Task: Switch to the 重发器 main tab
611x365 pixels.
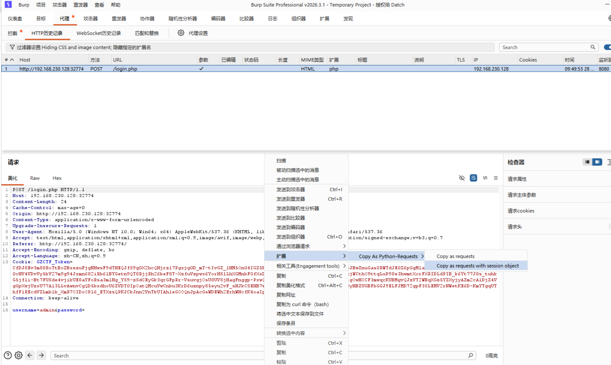Action: (119, 19)
